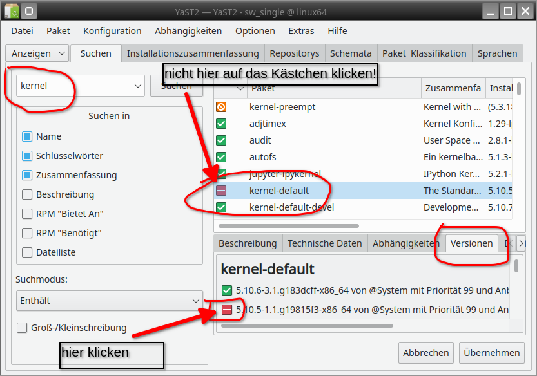Image resolution: width=537 pixels, height=376 pixels.
Task: Open the Paket menu
Action: (x=58, y=31)
